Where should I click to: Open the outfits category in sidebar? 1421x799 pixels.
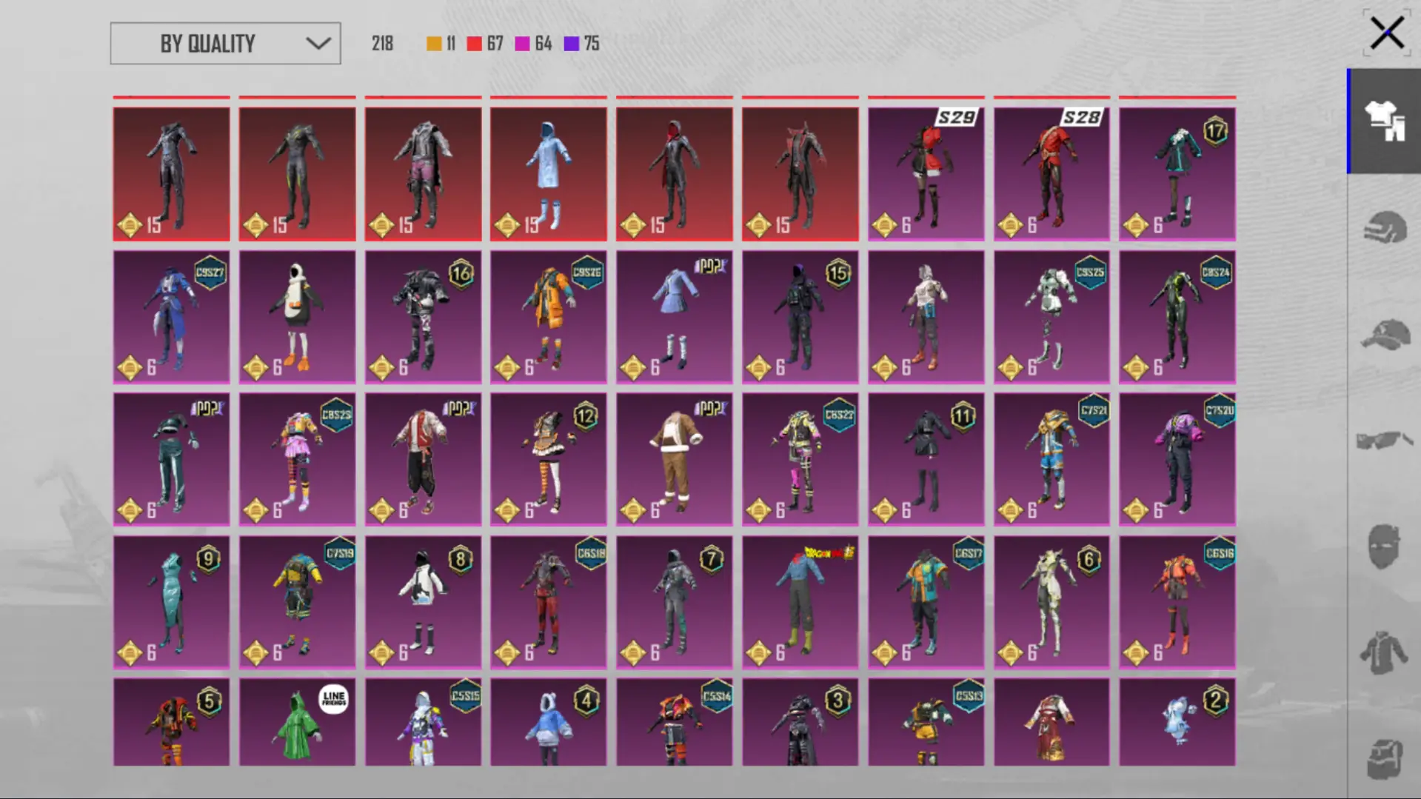(x=1384, y=121)
